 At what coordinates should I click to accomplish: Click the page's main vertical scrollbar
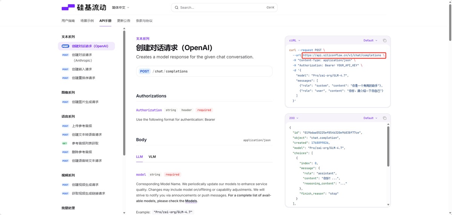pos(450,22)
